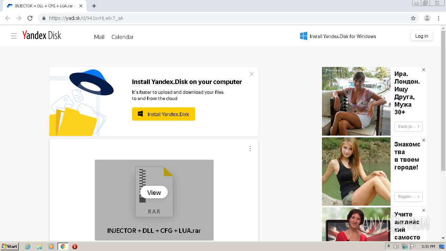Open Windows Explorer from taskbar
Viewport: 446px width, 251px height.
point(39,246)
